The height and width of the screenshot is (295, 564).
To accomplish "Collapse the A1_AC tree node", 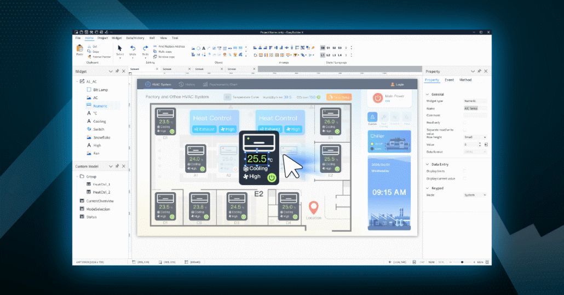I will point(77,82).
